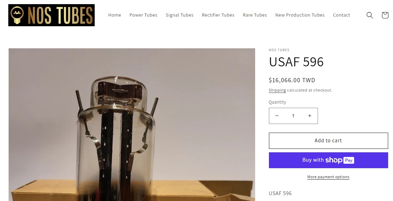The height and width of the screenshot is (201, 393).
Task: Go to Home menu item
Action: 114,15
